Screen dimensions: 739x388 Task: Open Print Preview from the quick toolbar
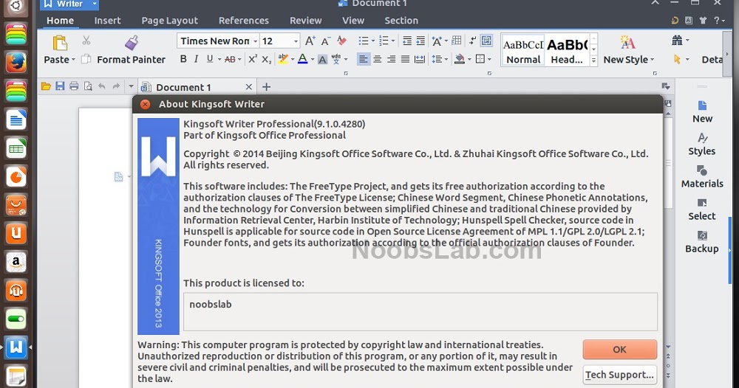(88, 86)
